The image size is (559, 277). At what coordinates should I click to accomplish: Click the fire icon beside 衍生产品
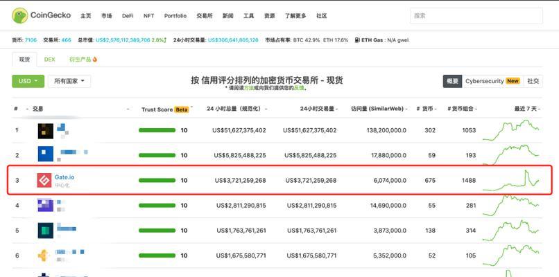(x=95, y=60)
